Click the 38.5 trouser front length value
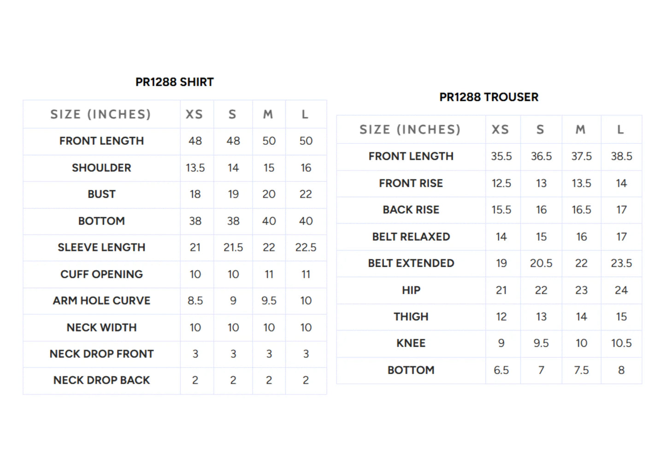 (x=621, y=156)
